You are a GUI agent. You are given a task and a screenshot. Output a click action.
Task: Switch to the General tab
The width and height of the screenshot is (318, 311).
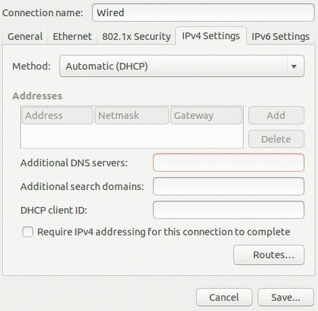pos(25,37)
